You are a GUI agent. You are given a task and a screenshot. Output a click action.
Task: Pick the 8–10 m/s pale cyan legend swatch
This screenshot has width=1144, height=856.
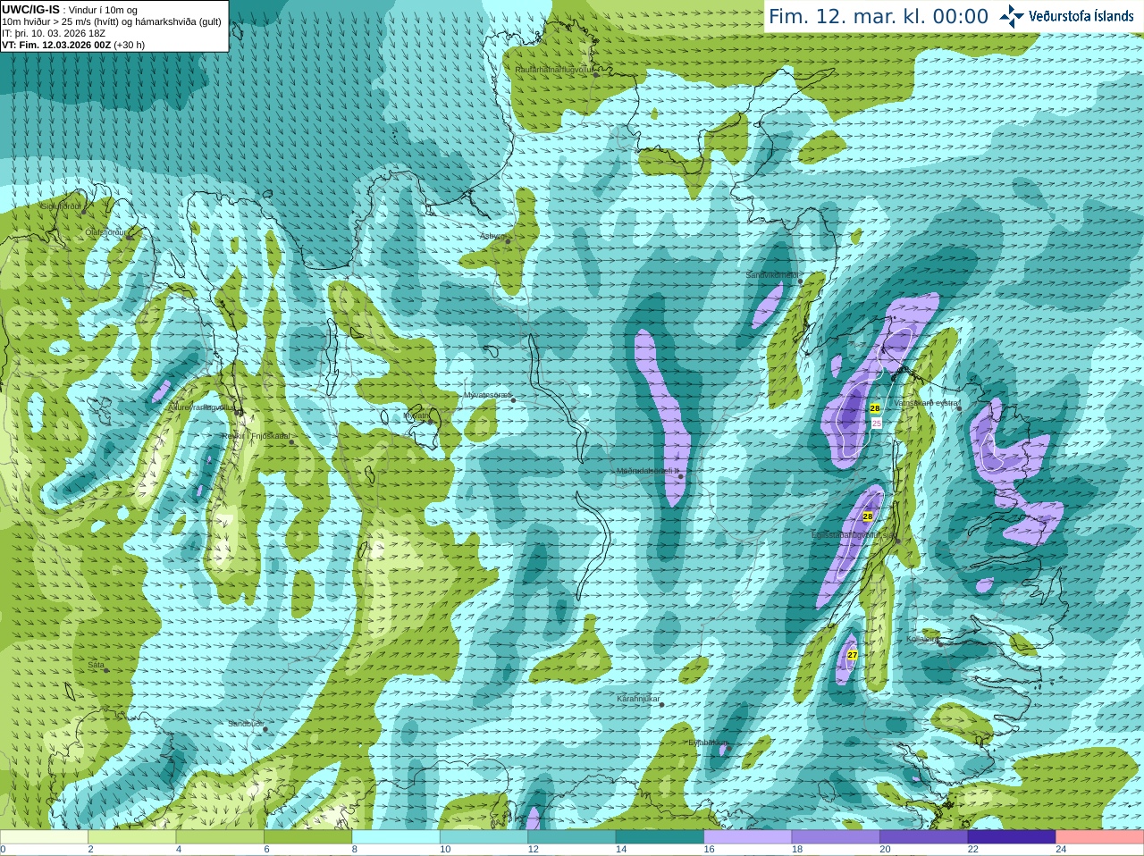pos(396,837)
